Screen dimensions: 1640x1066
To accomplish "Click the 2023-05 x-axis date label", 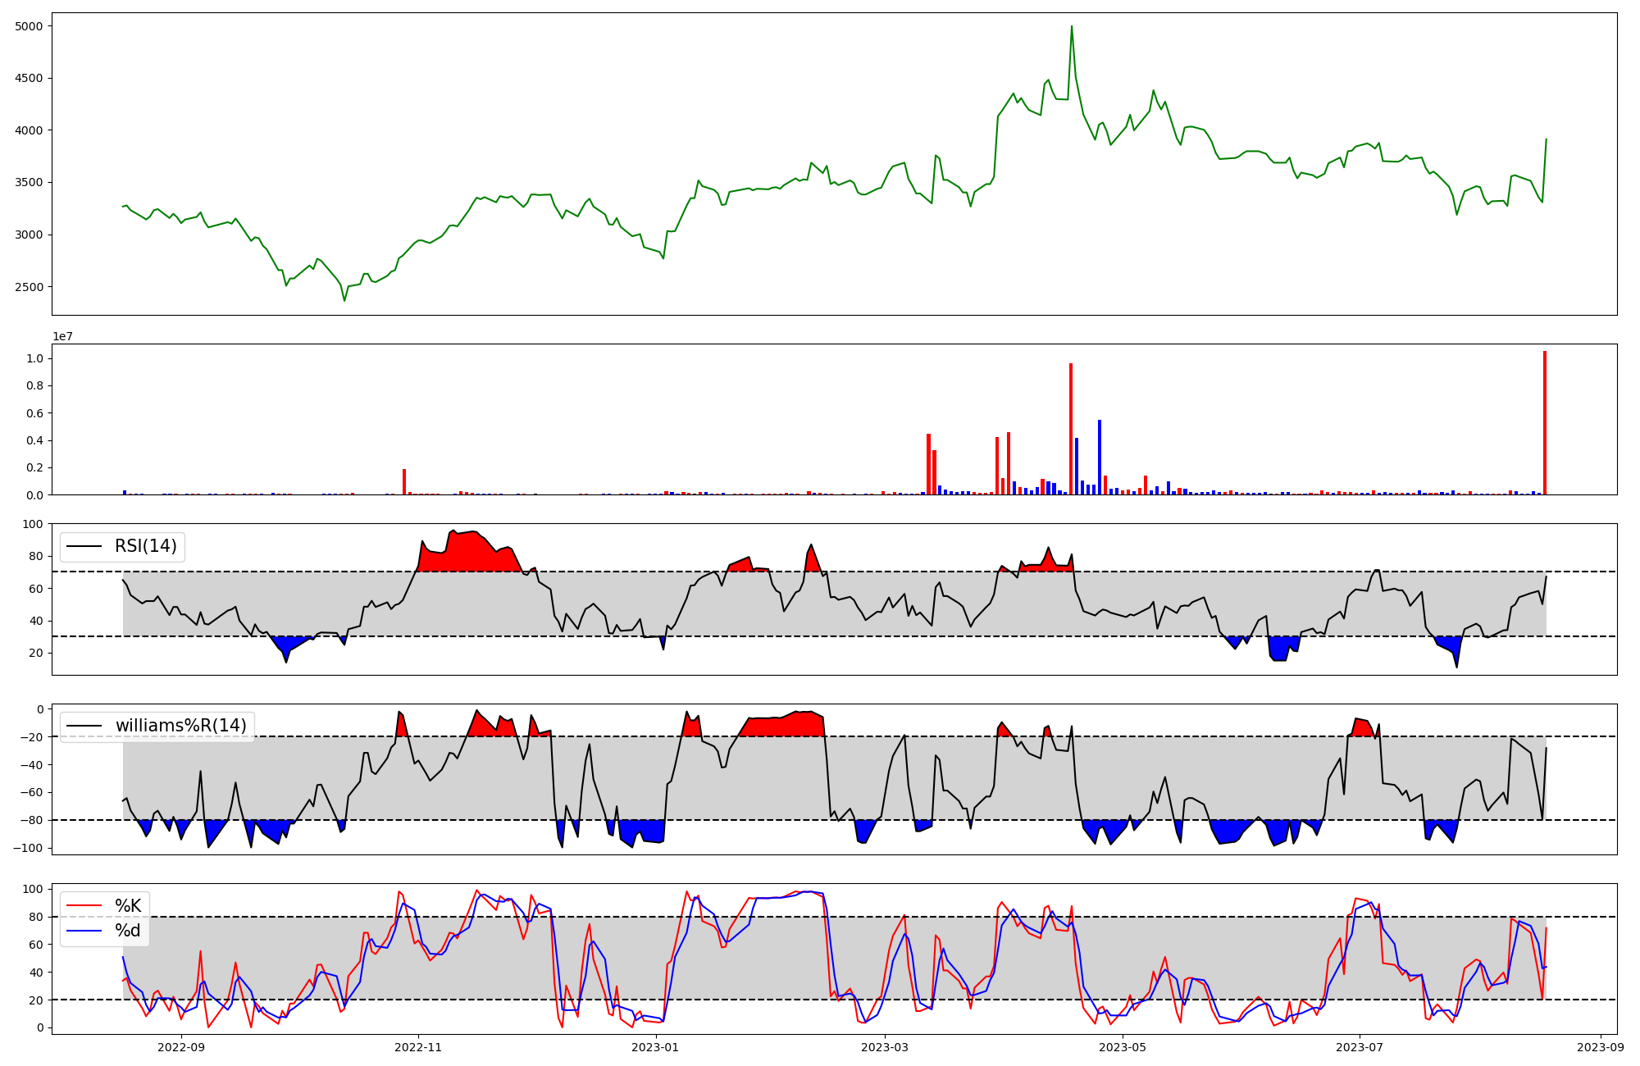I will tap(1122, 1047).
